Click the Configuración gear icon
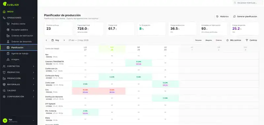Viewport: 264px width, 125px height. (4, 96)
